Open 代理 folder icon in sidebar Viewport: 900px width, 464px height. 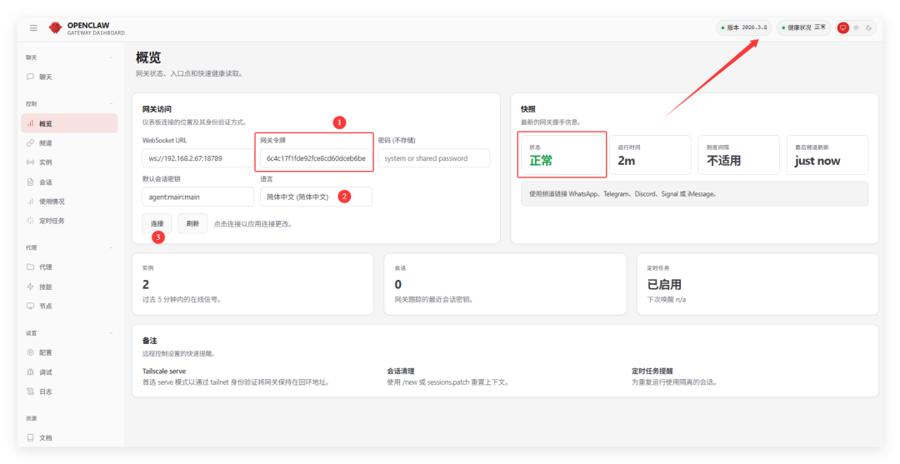[31, 267]
